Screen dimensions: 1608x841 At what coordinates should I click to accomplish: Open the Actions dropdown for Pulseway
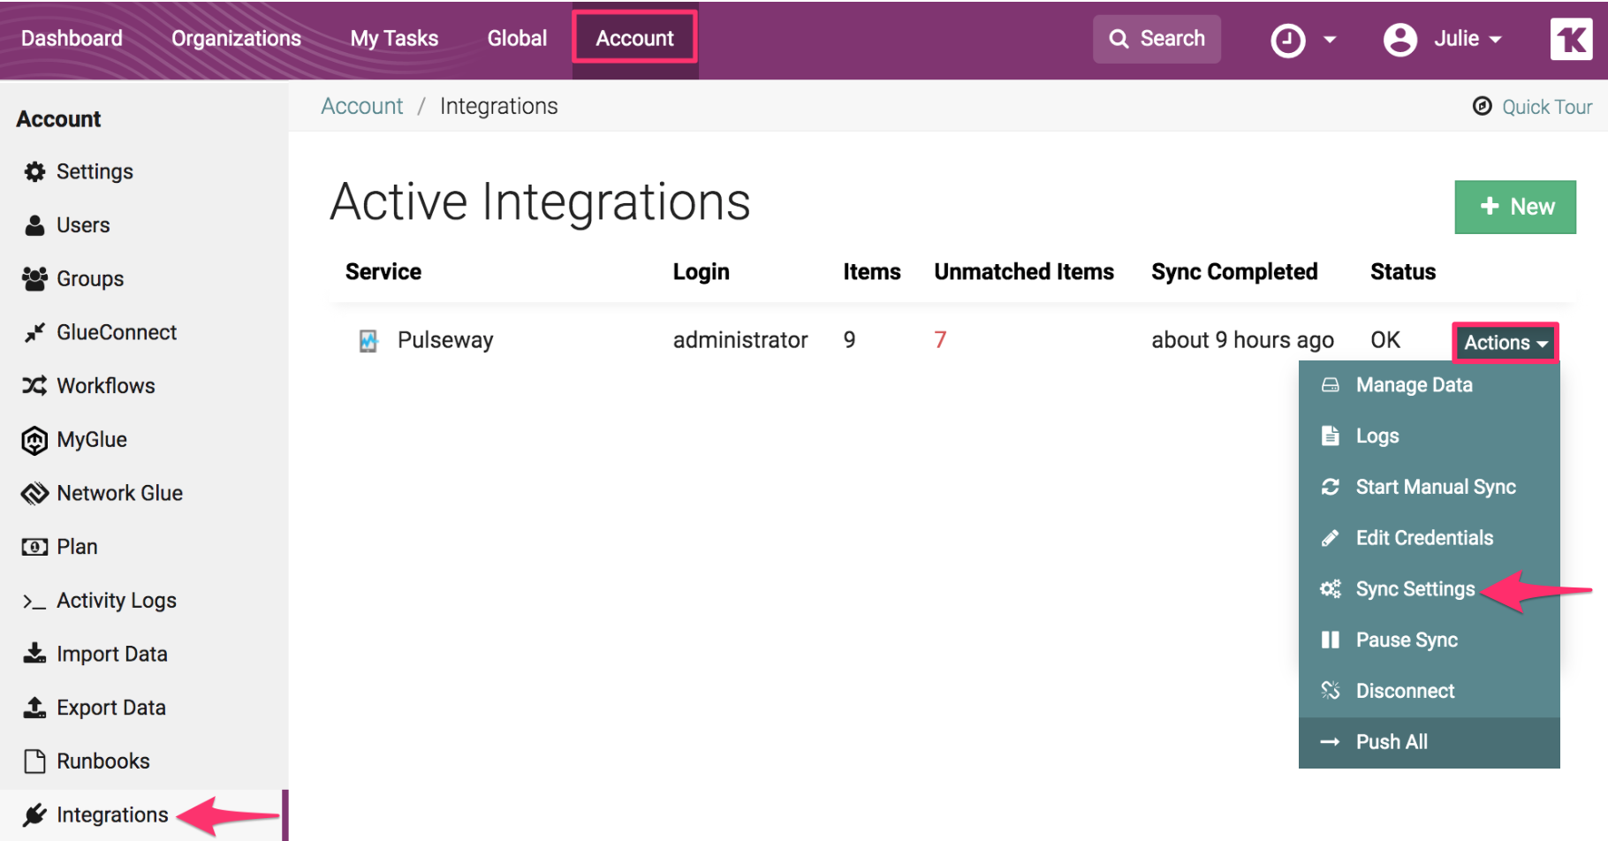[x=1505, y=343]
